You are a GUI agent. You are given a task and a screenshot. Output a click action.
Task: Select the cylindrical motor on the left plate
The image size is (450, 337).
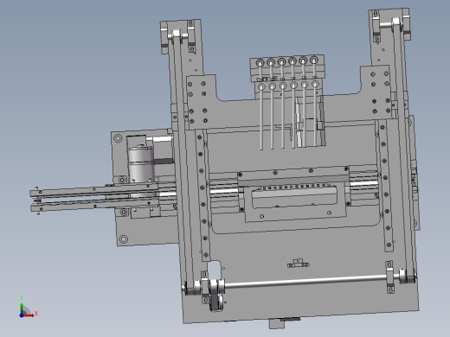coord(141,163)
